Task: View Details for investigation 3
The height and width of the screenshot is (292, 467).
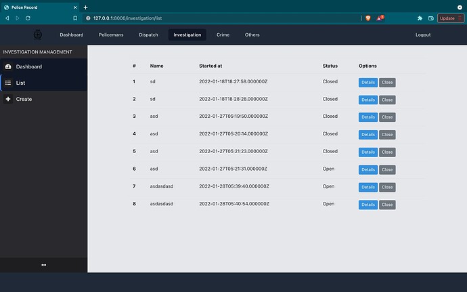Action: pos(368,117)
